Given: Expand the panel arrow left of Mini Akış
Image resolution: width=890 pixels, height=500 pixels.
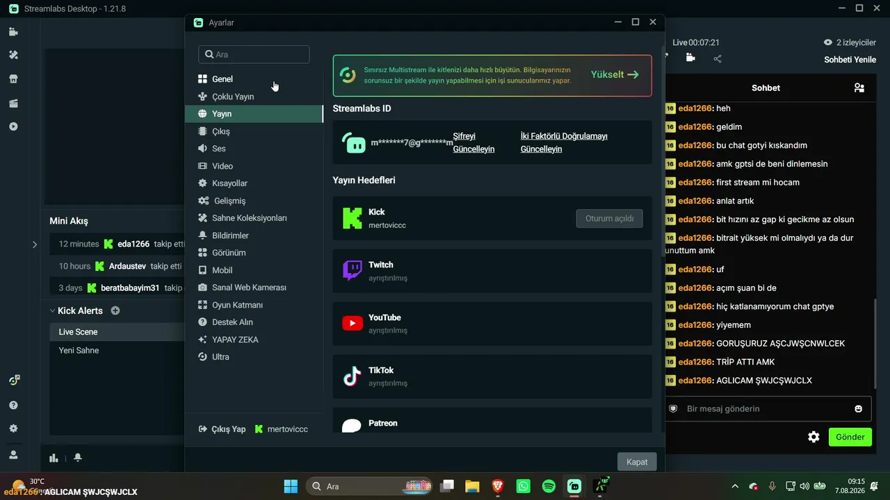Looking at the screenshot, I should tap(35, 244).
